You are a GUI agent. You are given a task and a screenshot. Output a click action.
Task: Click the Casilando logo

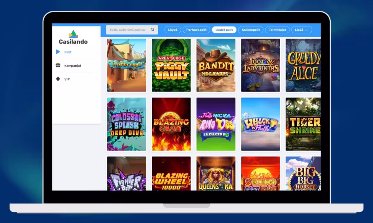(73, 38)
